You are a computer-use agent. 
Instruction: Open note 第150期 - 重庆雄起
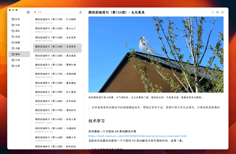coord(57,84)
